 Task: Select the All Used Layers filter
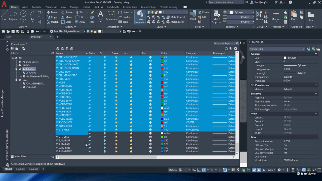click(30, 62)
